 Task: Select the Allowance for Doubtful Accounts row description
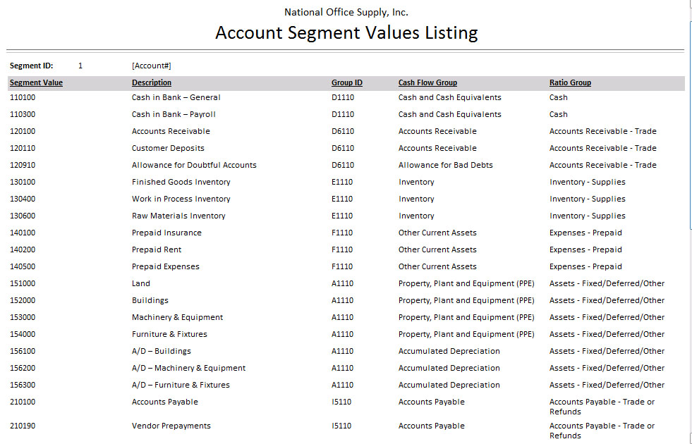click(194, 166)
